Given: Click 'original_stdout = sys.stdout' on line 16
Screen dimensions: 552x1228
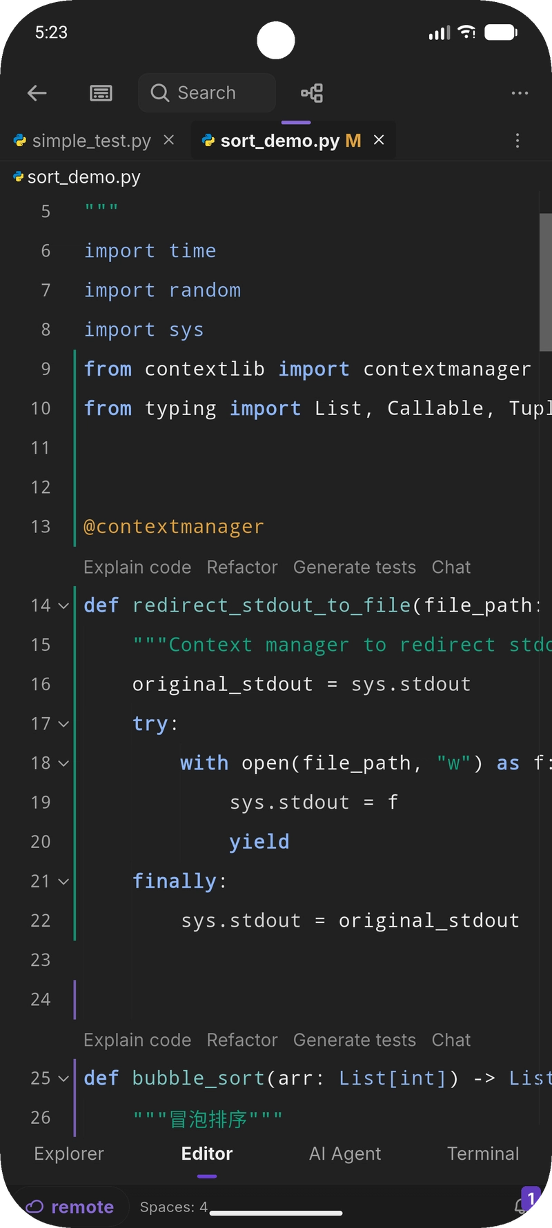Looking at the screenshot, I should point(302,684).
